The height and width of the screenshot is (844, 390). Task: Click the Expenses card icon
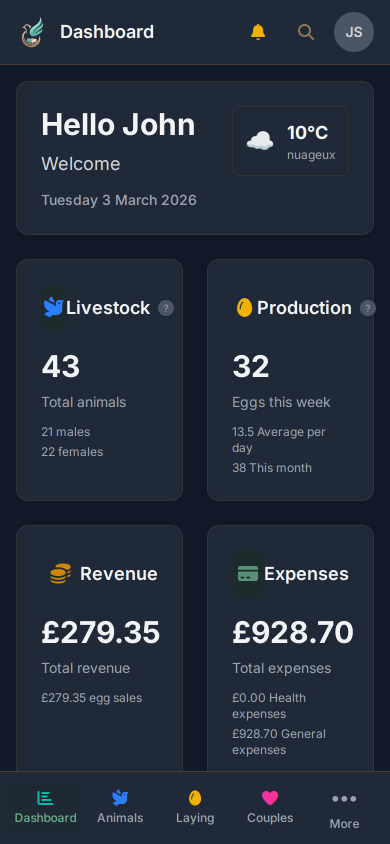(248, 573)
